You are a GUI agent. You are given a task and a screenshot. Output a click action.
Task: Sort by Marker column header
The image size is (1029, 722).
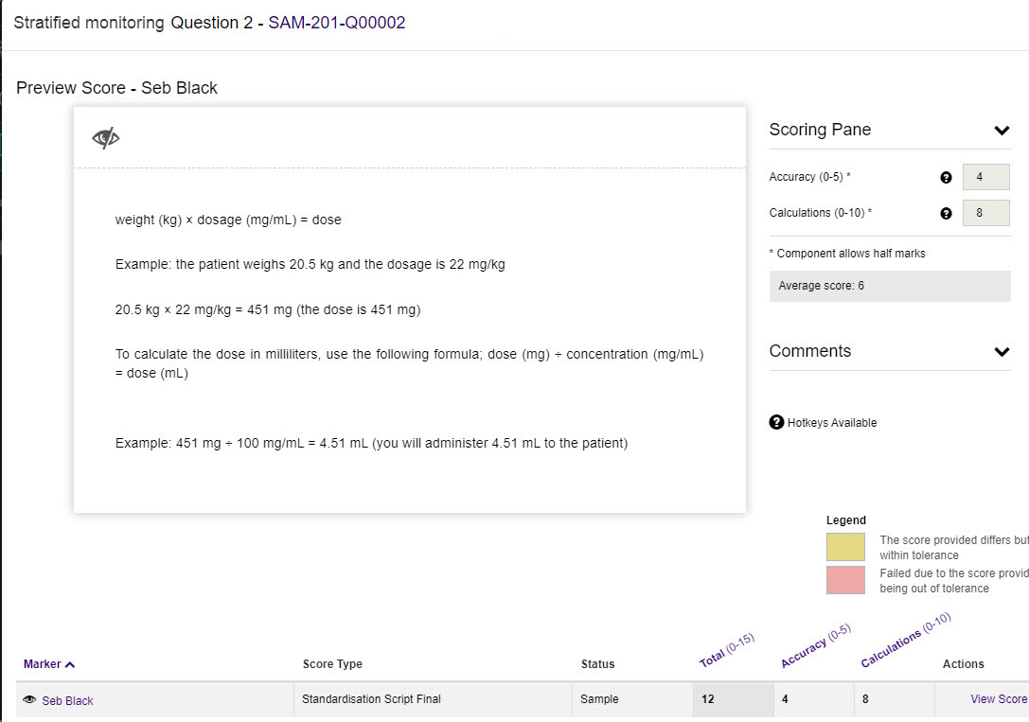pyautogui.click(x=49, y=664)
